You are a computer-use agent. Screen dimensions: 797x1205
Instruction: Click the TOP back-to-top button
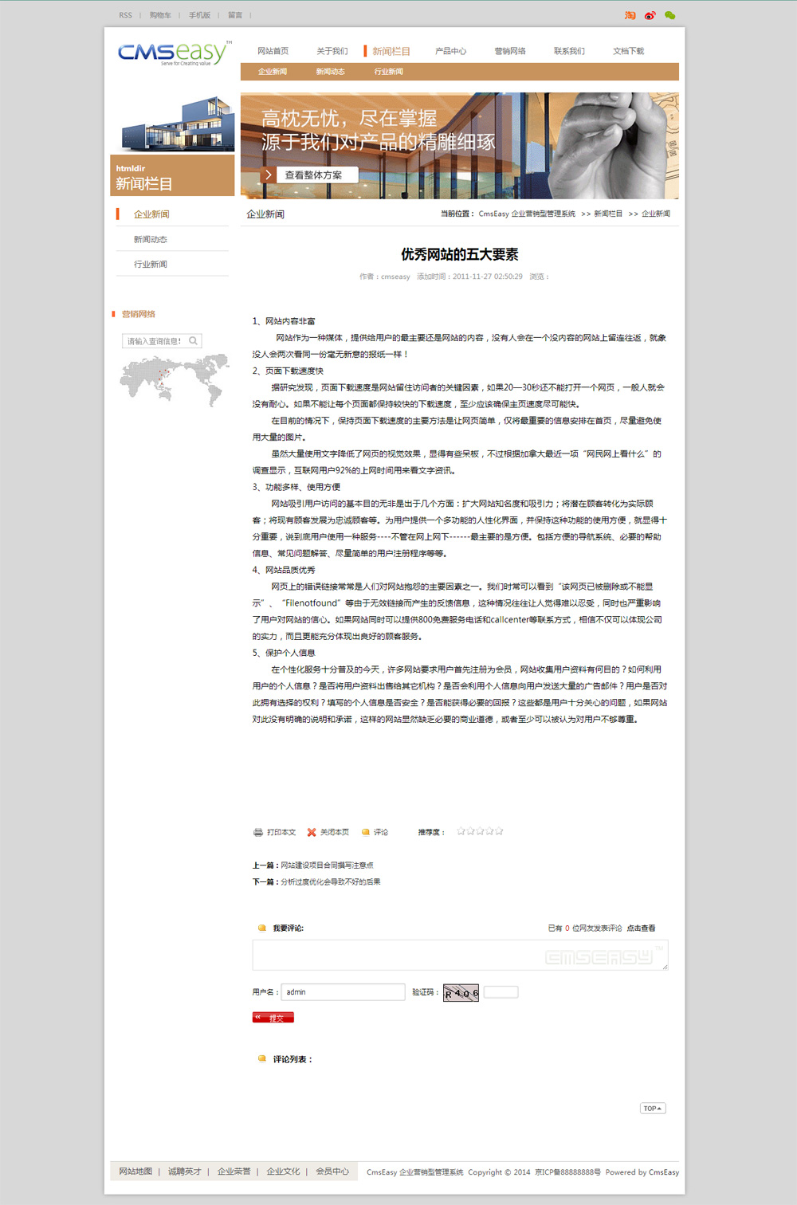pyautogui.click(x=653, y=1109)
